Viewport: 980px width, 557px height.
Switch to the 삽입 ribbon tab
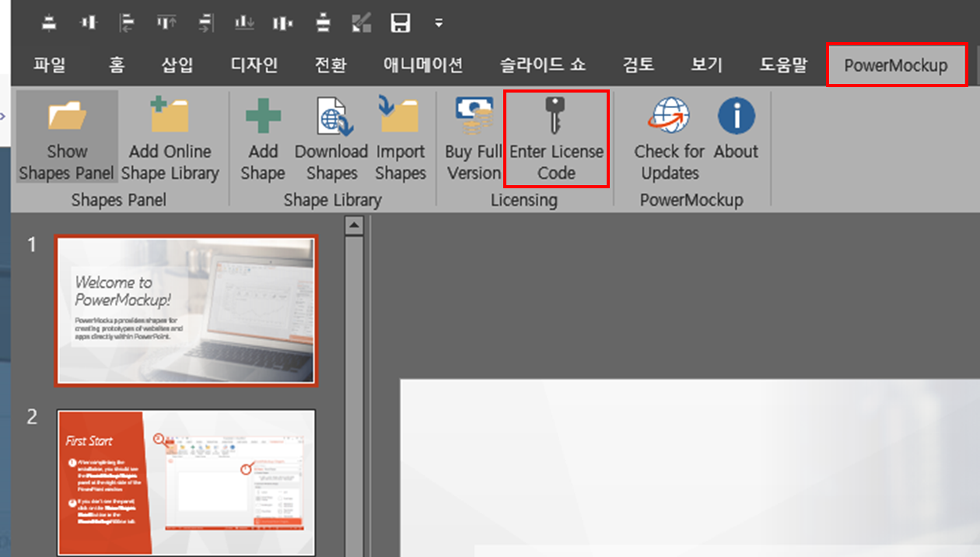pos(177,65)
